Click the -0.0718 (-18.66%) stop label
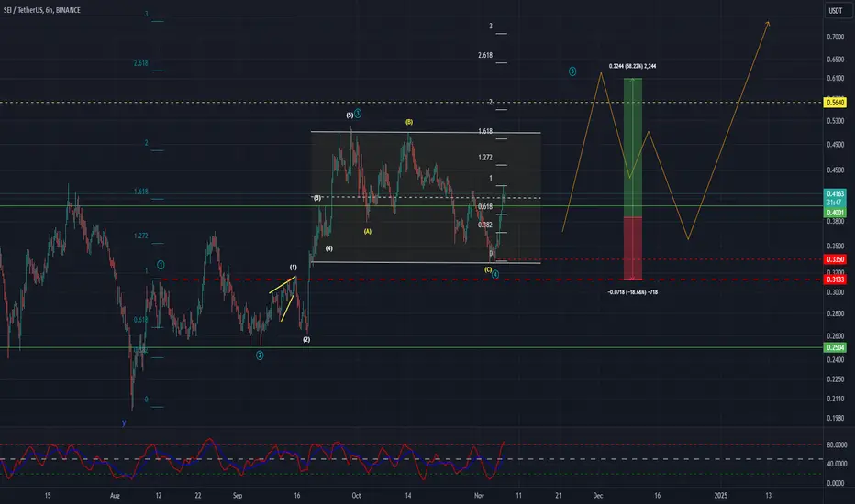 pyautogui.click(x=632, y=292)
